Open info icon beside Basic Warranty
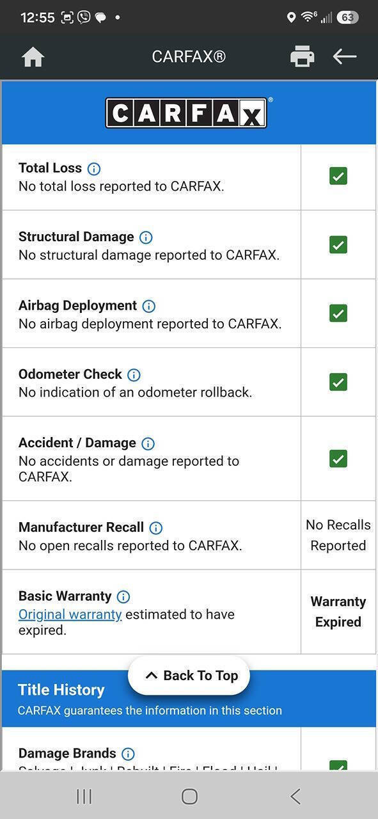Viewport: 378px width, 819px height. [x=123, y=596]
